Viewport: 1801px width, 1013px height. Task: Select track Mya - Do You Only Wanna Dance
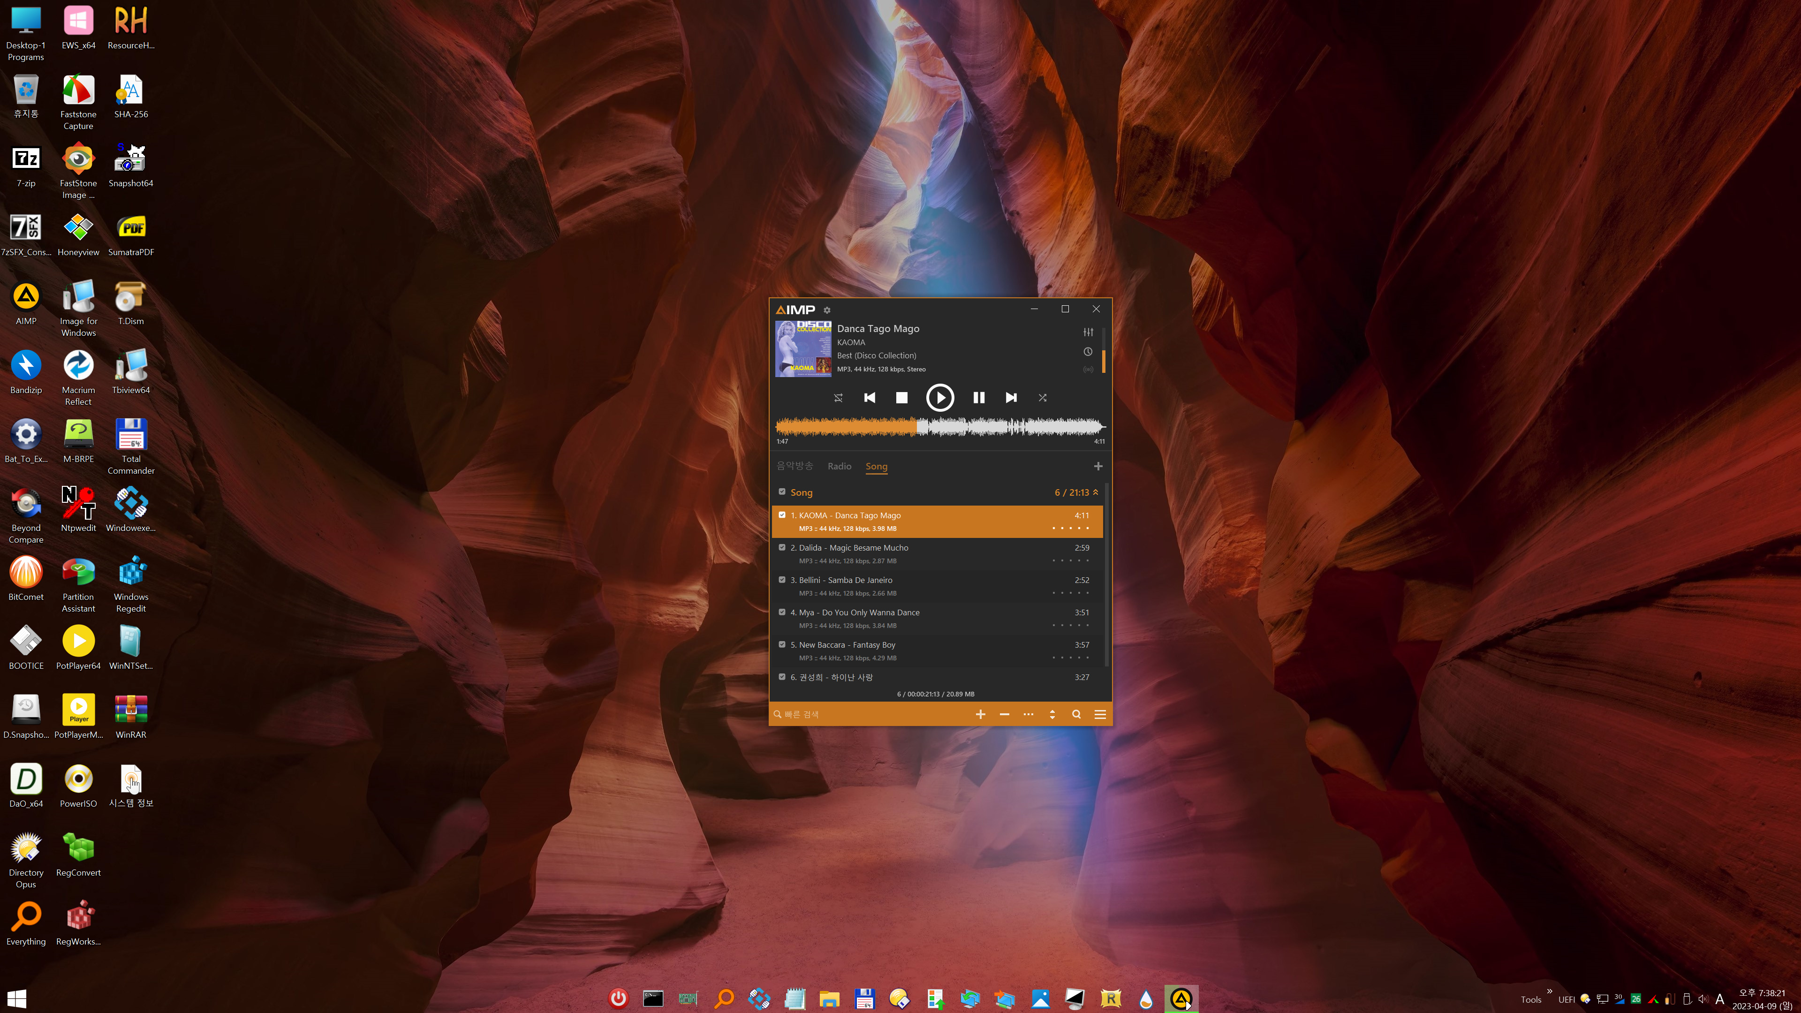coord(938,619)
